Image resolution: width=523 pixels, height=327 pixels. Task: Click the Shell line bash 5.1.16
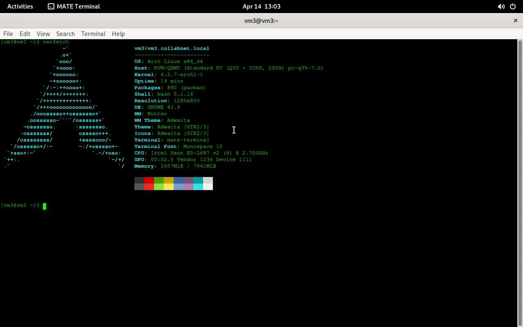(164, 94)
